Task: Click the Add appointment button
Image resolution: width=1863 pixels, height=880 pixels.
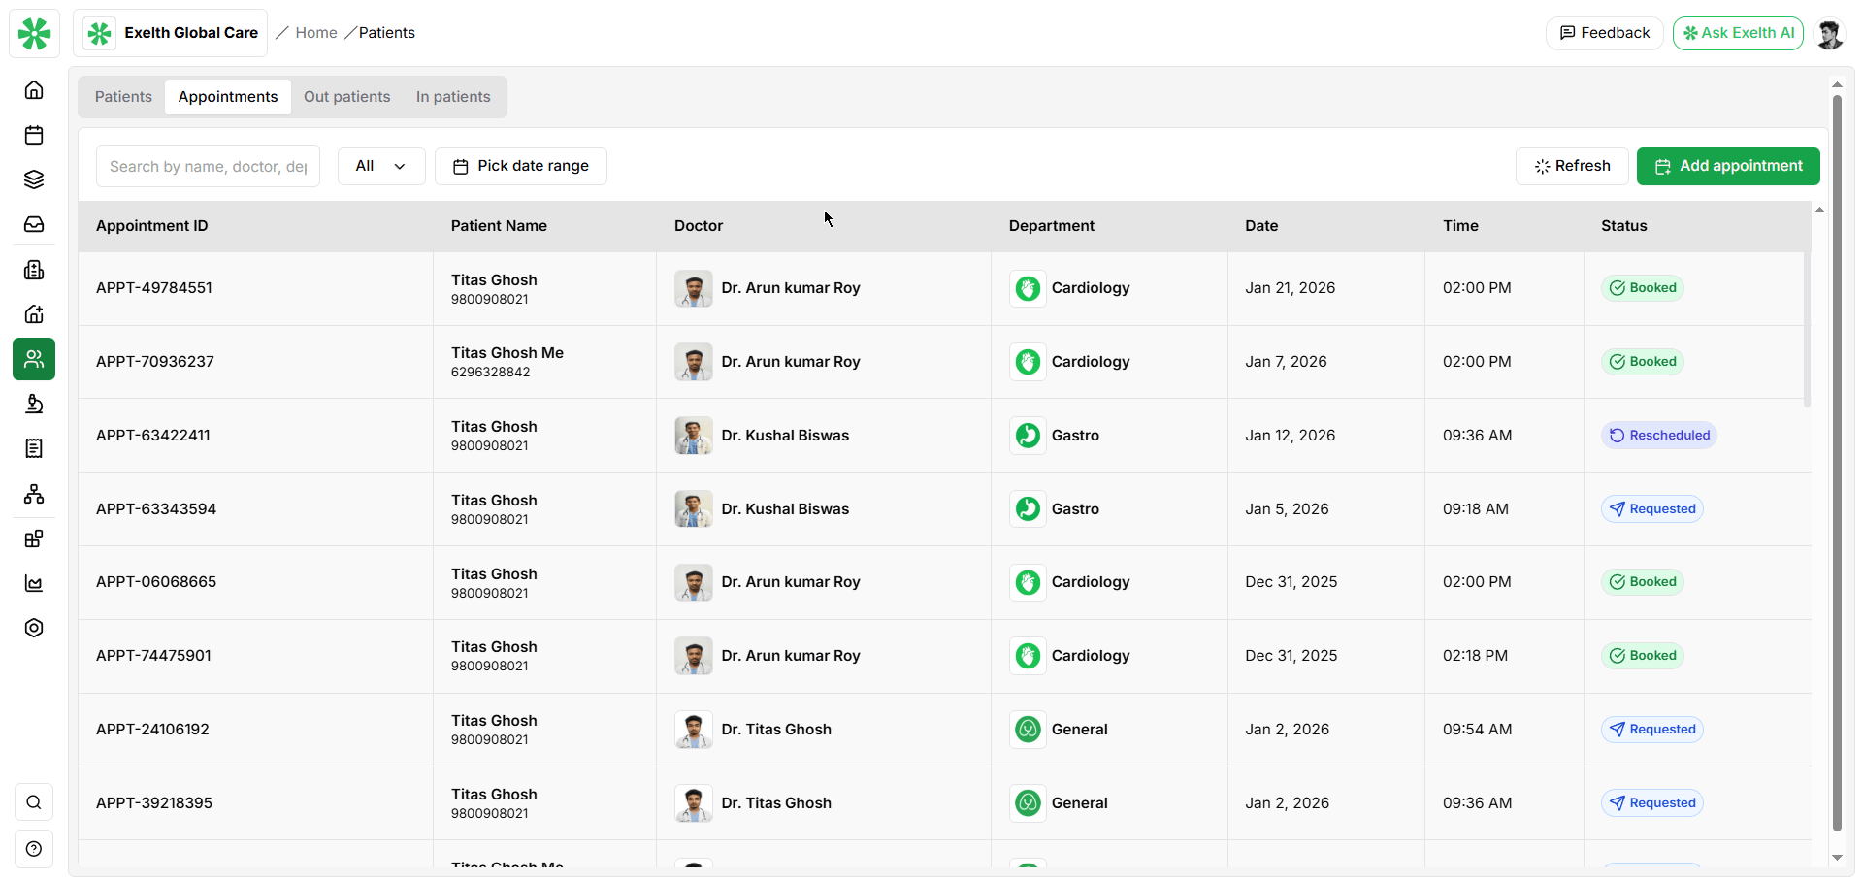Action: point(1727,166)
